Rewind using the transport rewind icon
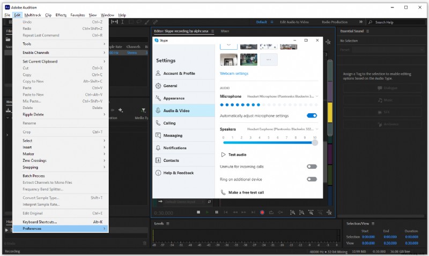 click(235, 212)
